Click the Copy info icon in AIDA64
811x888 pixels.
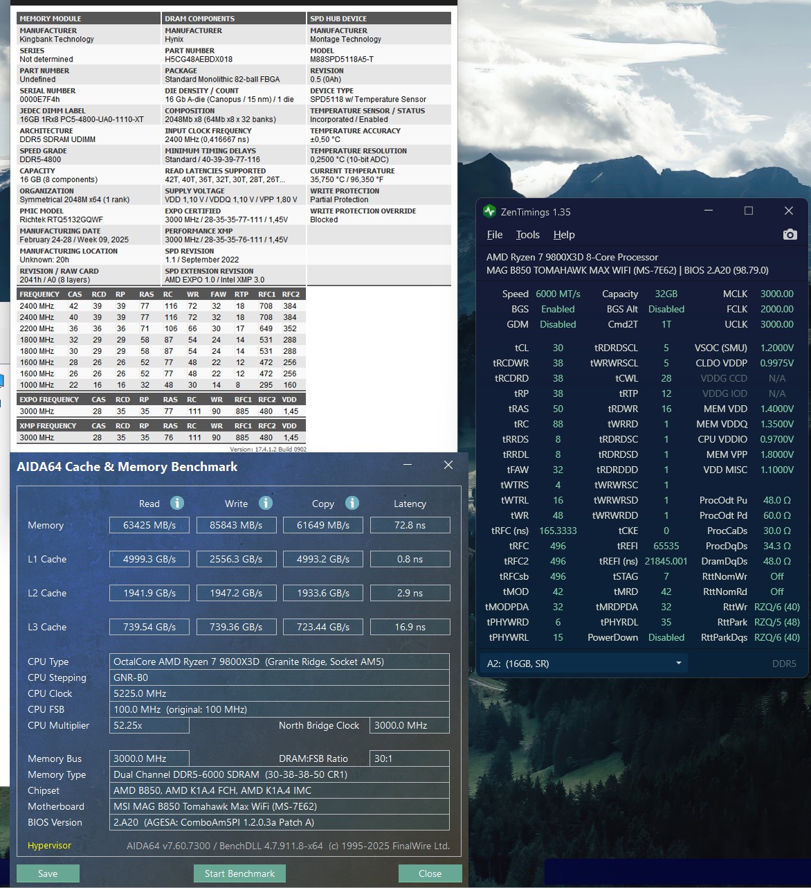tap(352, 503)
